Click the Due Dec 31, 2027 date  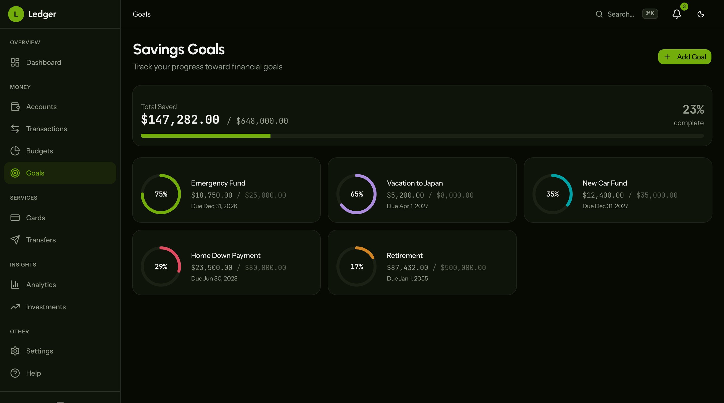tap(605, 206)
